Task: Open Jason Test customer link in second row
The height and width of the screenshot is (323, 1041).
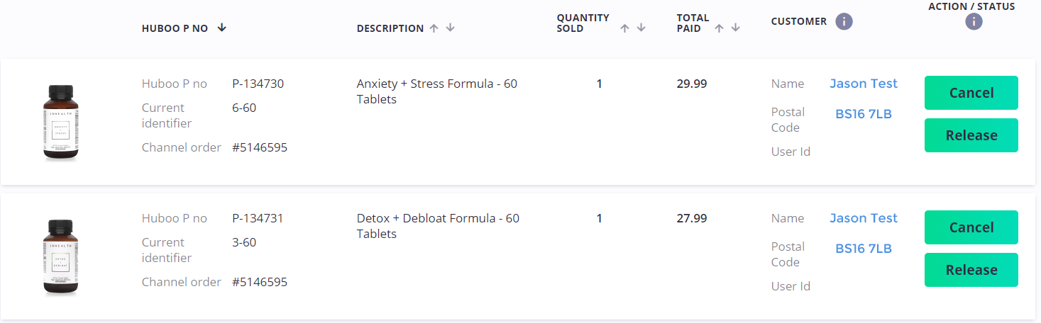Action: click(863, 218)
